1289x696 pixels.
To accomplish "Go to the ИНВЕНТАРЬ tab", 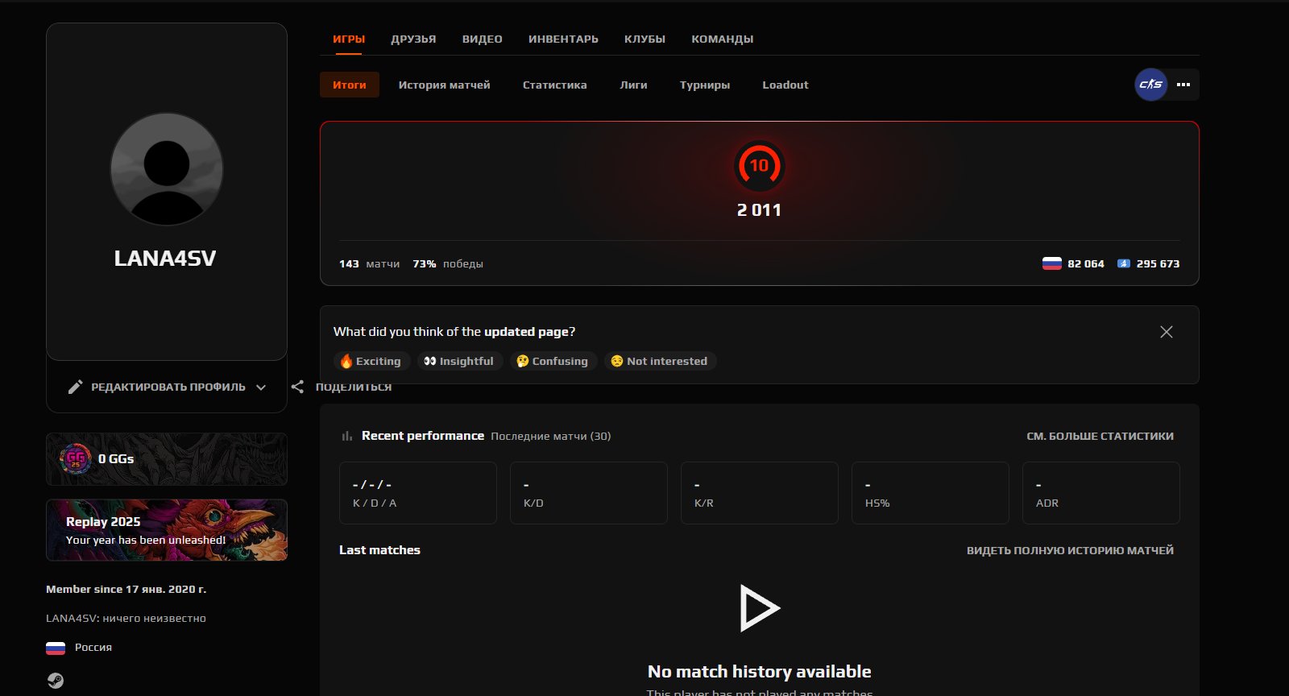I will 563,39.
